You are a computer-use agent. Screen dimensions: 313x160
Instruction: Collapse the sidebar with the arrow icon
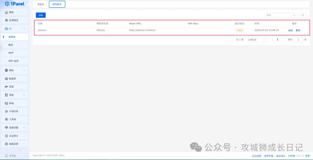coord(29,4)
